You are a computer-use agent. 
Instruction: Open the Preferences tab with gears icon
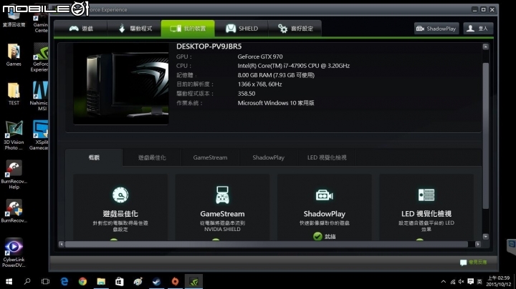point(295,29)
